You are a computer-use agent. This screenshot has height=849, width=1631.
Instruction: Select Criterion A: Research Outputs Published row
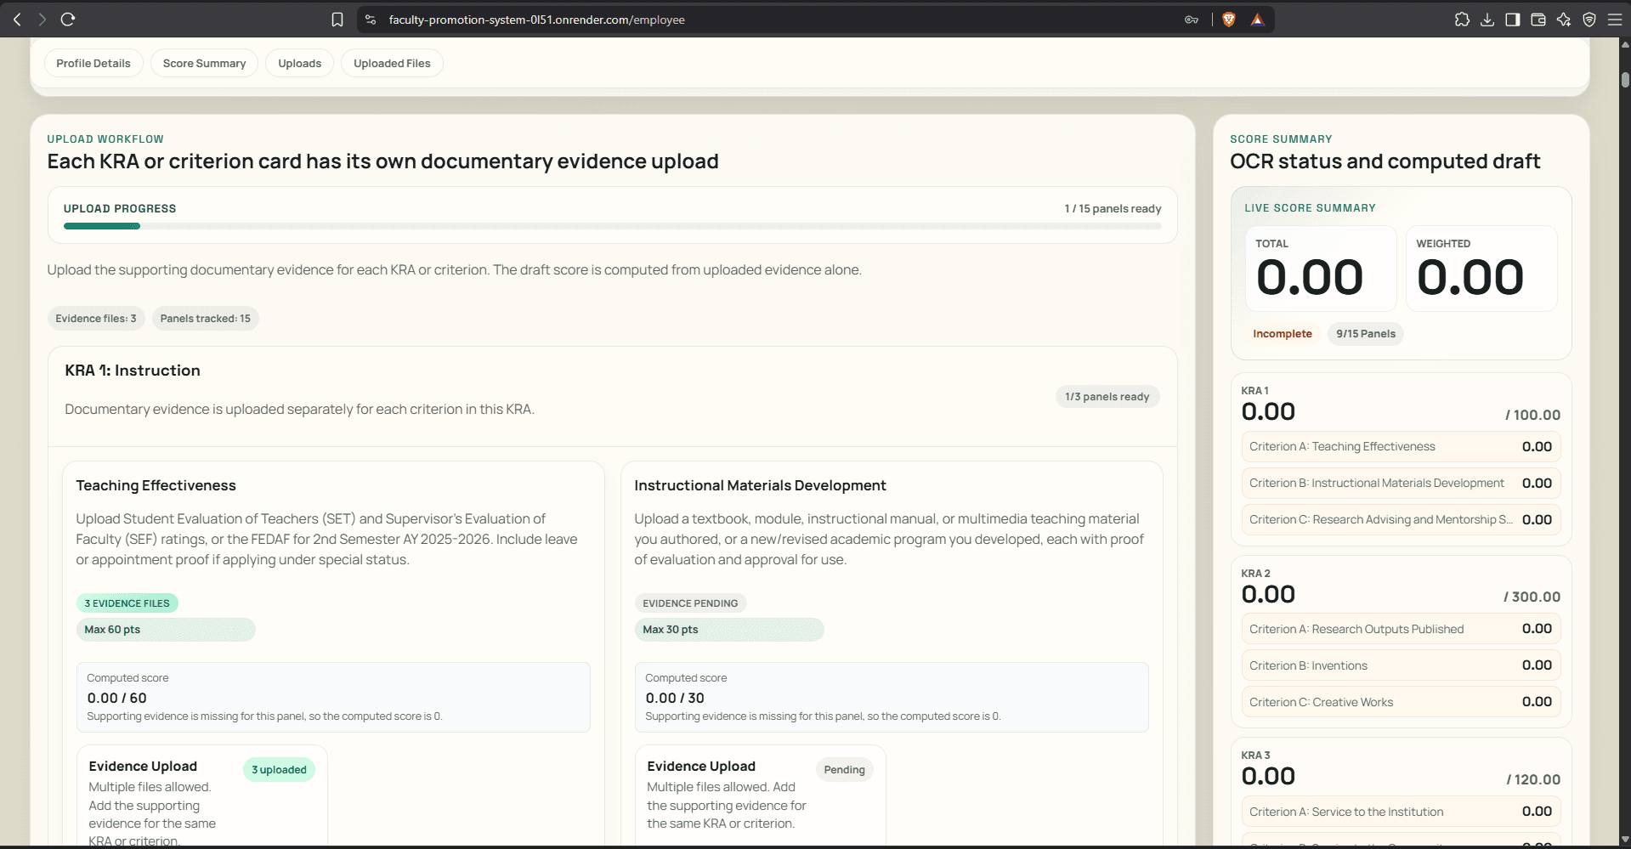coord(1401,629)
